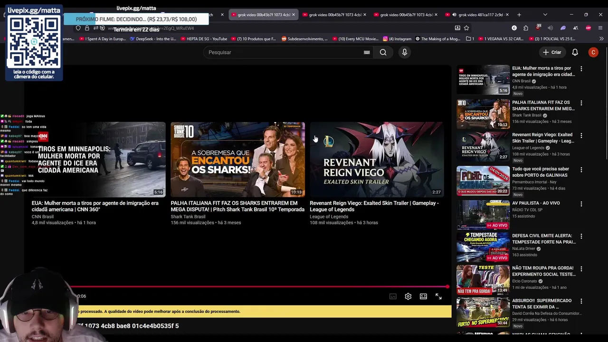Image resolution: width=608 pixels, height=342 pixels.
Task: Show more bookmarks with the chevron
Action: click(600, 38)
